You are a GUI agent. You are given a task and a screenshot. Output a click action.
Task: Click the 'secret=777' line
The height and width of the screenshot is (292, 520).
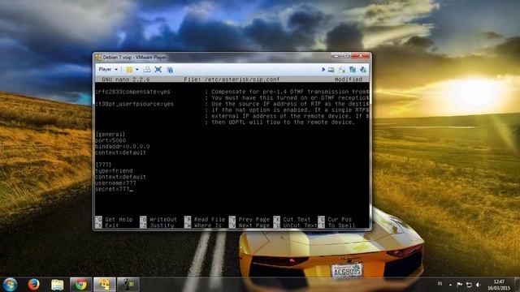(112, 189)
